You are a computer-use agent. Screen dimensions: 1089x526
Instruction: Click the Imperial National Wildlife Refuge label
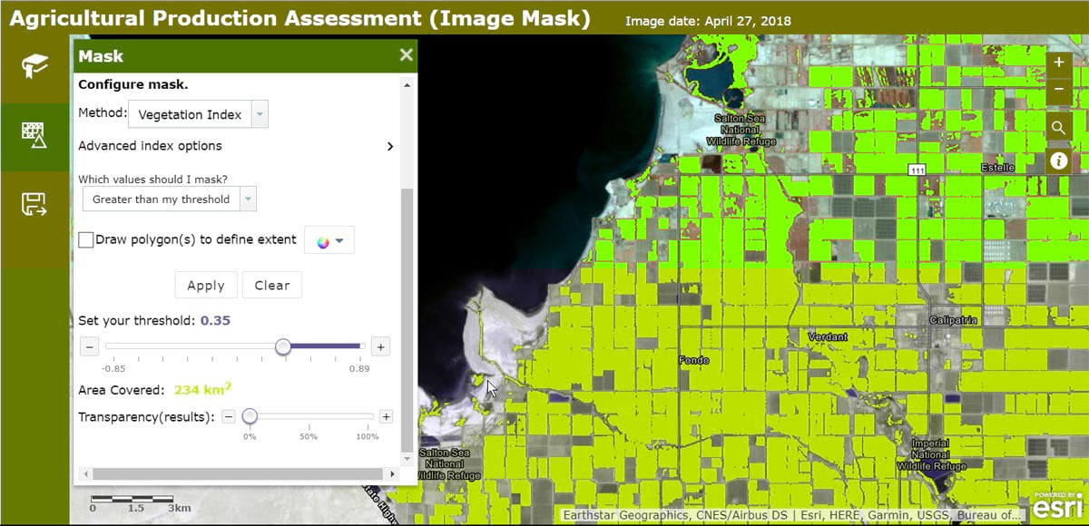[x=930, y=453]
